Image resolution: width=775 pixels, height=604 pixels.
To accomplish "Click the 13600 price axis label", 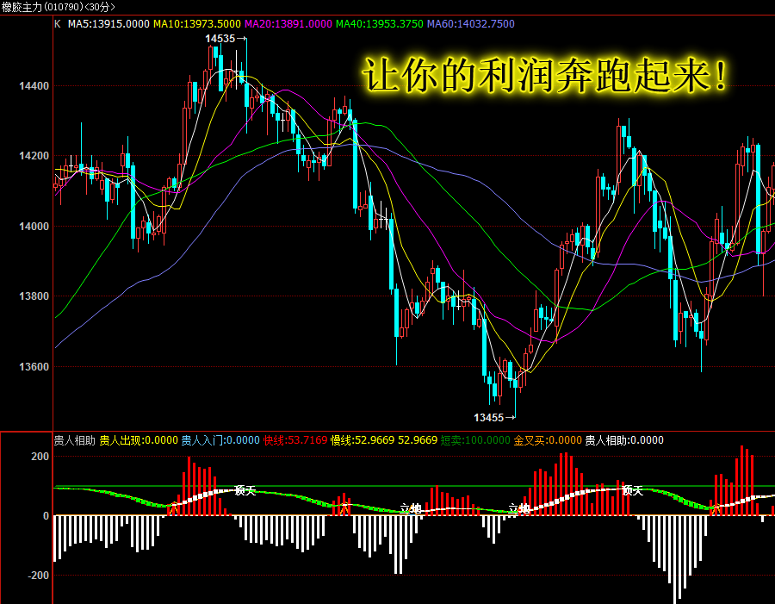I will pyautogui.click(x=34, y=366).
